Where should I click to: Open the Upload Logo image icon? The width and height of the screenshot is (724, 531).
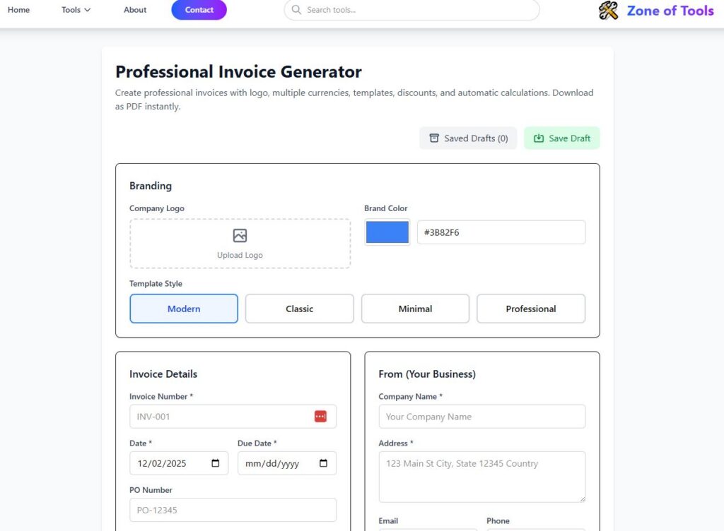click(240, 234)
